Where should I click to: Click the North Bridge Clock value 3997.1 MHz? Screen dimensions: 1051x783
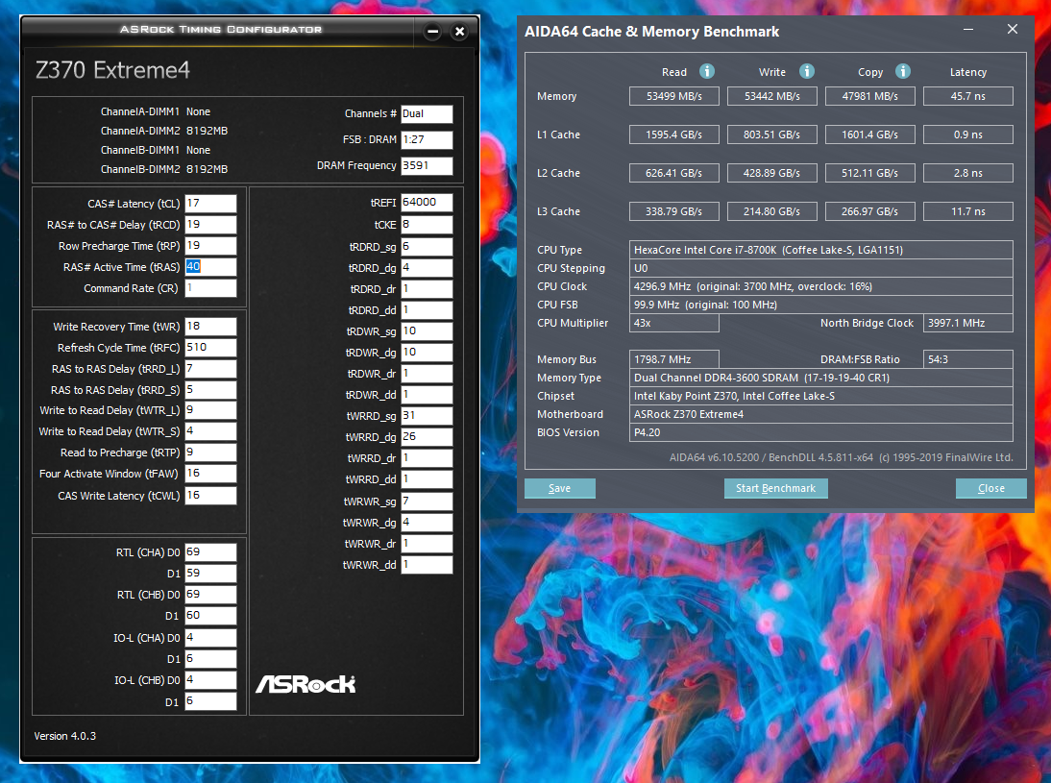967,323
